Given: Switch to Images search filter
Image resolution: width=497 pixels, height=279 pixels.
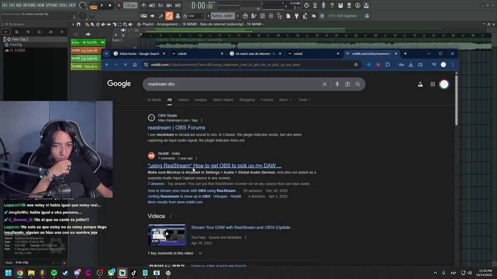Looking at the screenshot, I should pyautogui.click(x=201, y=100).
